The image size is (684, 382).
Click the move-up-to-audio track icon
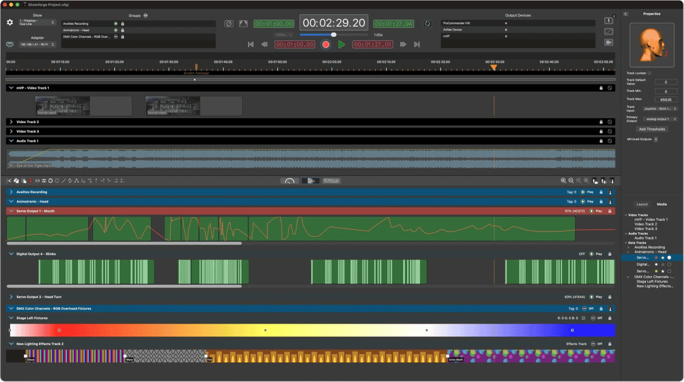click(603, 181)
